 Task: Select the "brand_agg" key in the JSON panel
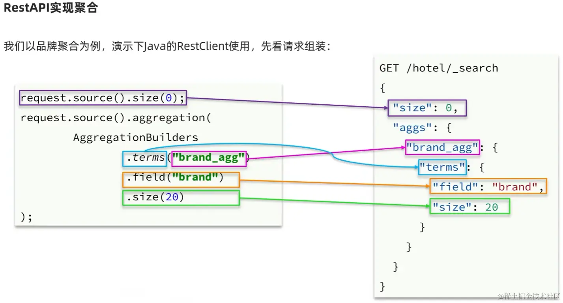point(442,147)
